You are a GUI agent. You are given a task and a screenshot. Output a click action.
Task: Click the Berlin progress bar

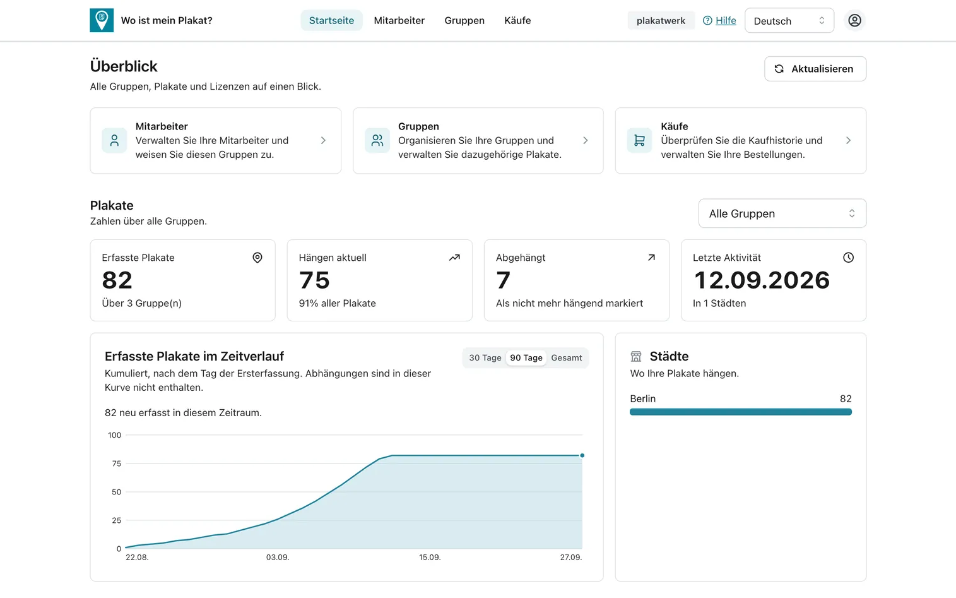741,412
